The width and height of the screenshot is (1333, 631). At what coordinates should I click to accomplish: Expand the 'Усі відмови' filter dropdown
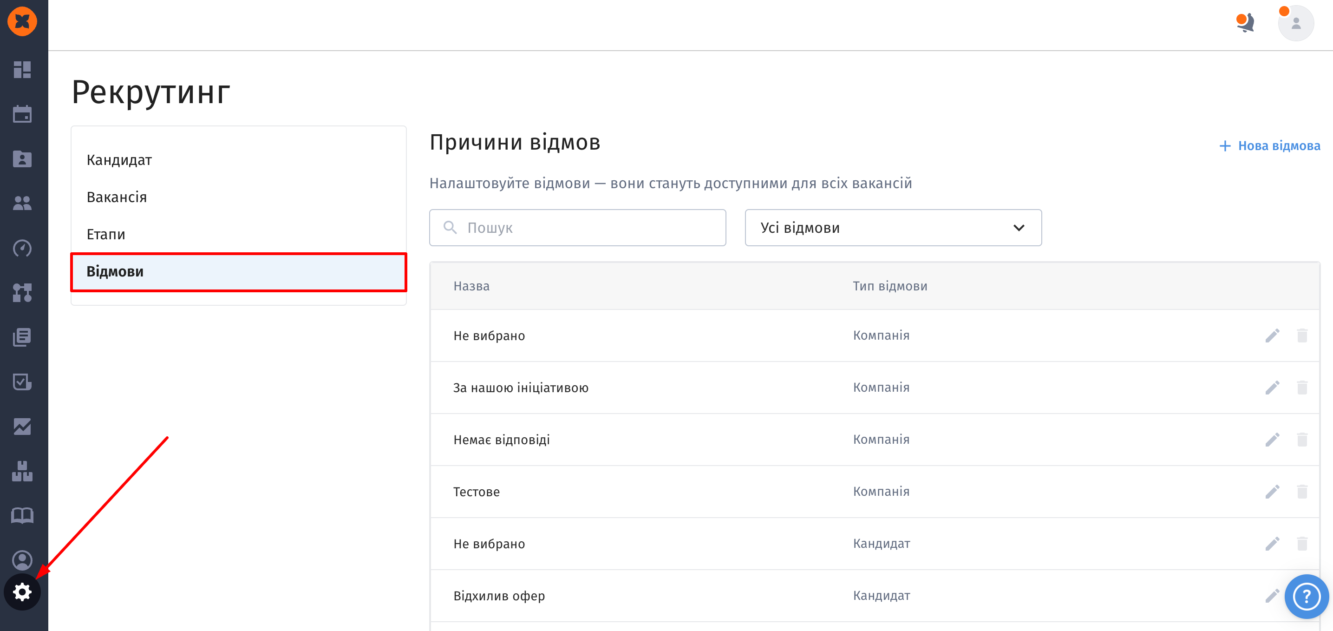click(893, 228)
